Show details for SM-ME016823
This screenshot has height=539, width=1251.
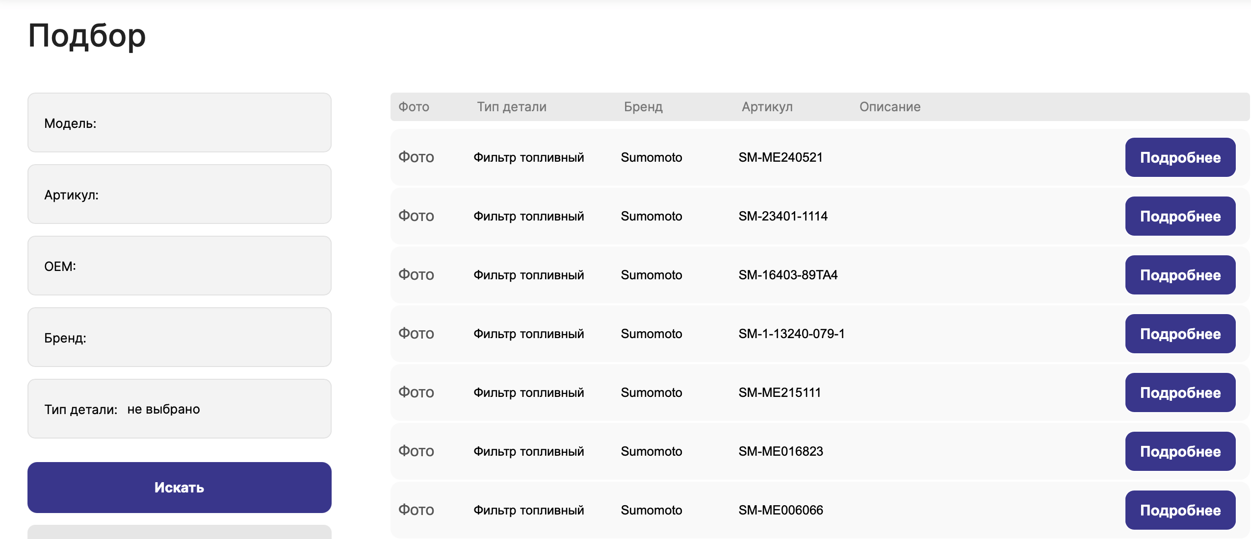(x=1180, y=451)
